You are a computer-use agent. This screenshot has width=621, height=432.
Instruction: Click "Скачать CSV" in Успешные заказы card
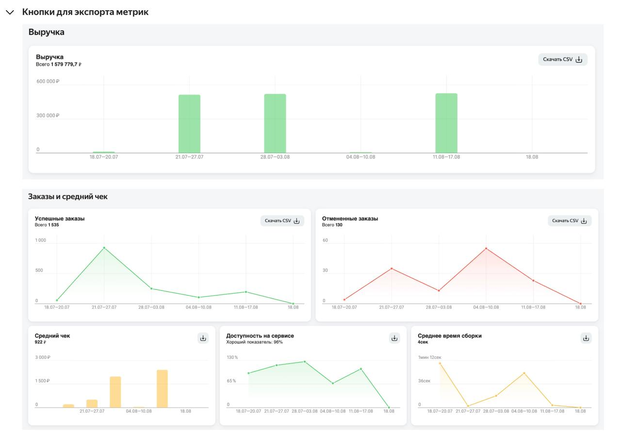pyautogui.click(x=282, y=221)
